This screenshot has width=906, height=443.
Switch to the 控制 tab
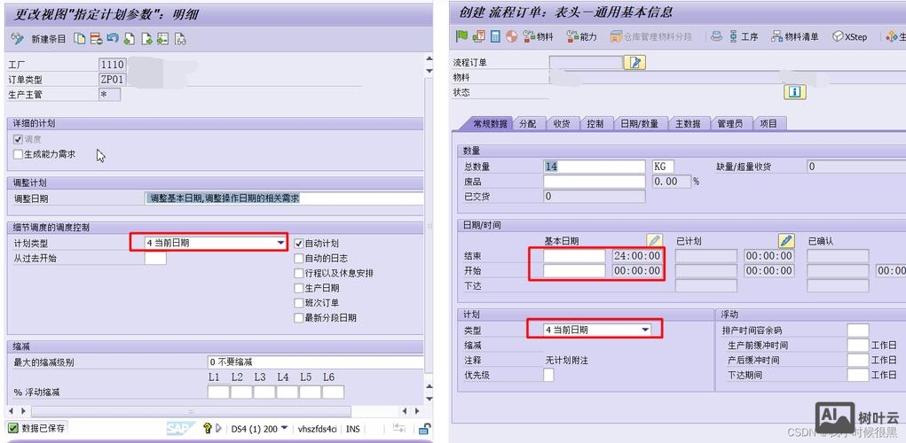(x=595, y=123)
